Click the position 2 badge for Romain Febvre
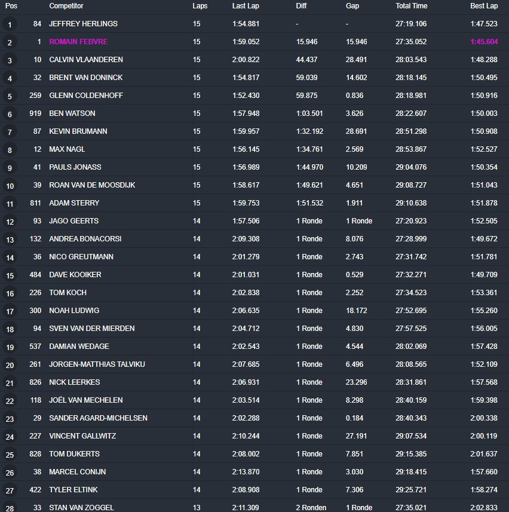The image size is (509, 512). [x=10, y=42]
